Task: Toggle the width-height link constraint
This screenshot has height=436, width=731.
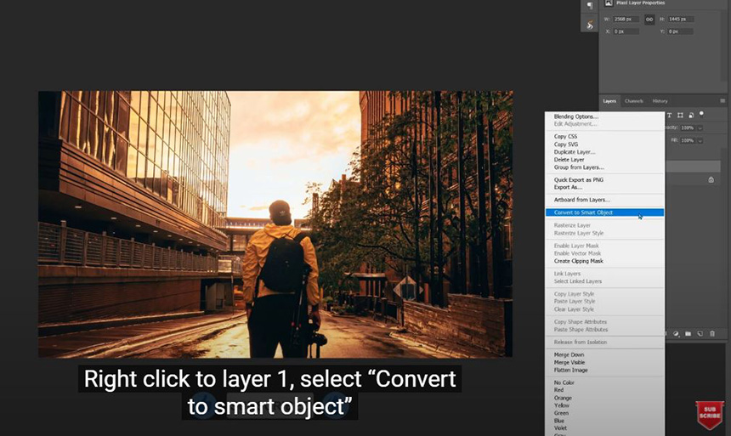Action: point(649,19)
